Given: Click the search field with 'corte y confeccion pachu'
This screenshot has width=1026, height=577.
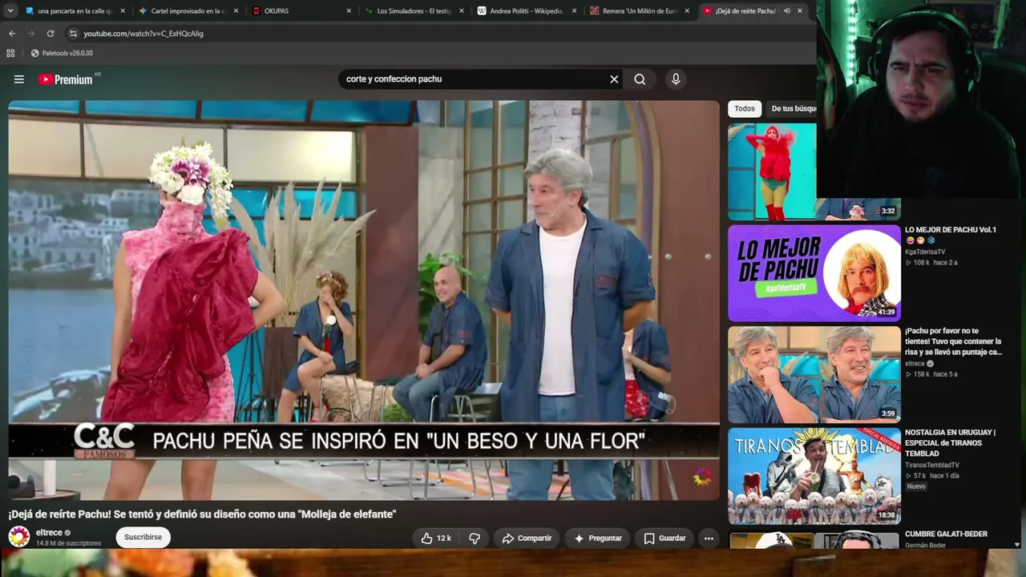Looking at the screenshot, I should (x=473, y=79).
